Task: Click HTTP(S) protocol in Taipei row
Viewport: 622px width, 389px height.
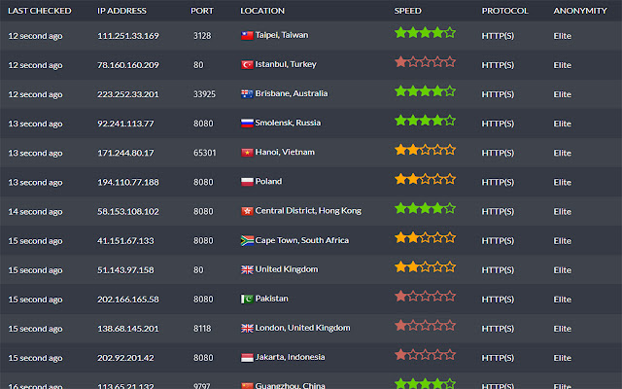Action: pos(498,36)
